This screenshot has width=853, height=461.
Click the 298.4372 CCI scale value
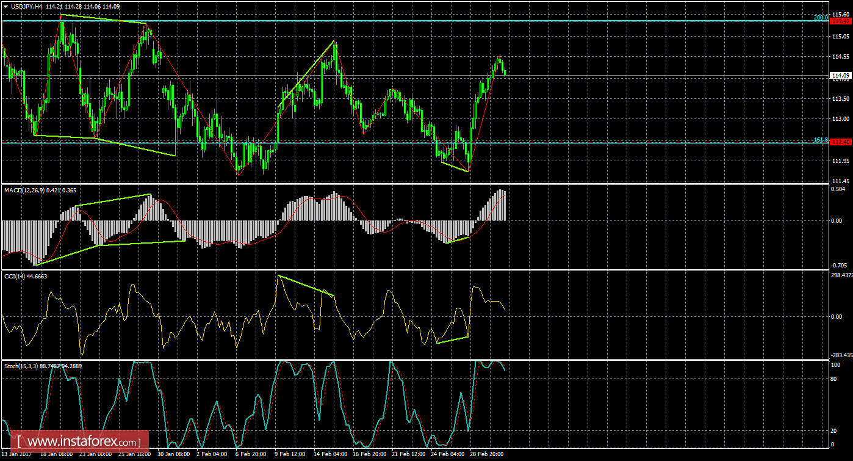tap(841, 275)
